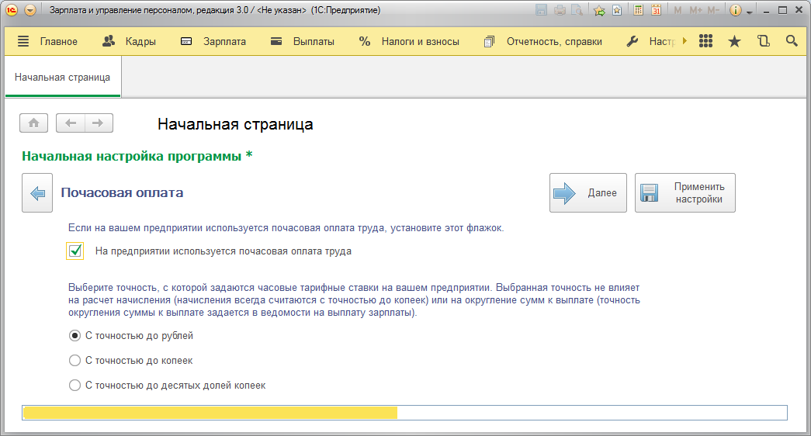This screenshot has height=436, width=811.
Task: Click the Применить настройки button
Action: click(x=684, y=193)
